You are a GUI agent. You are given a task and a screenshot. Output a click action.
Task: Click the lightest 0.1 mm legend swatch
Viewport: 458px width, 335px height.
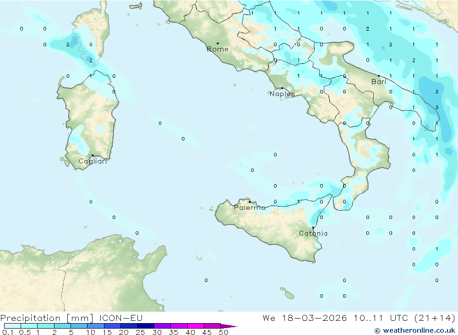12,326
